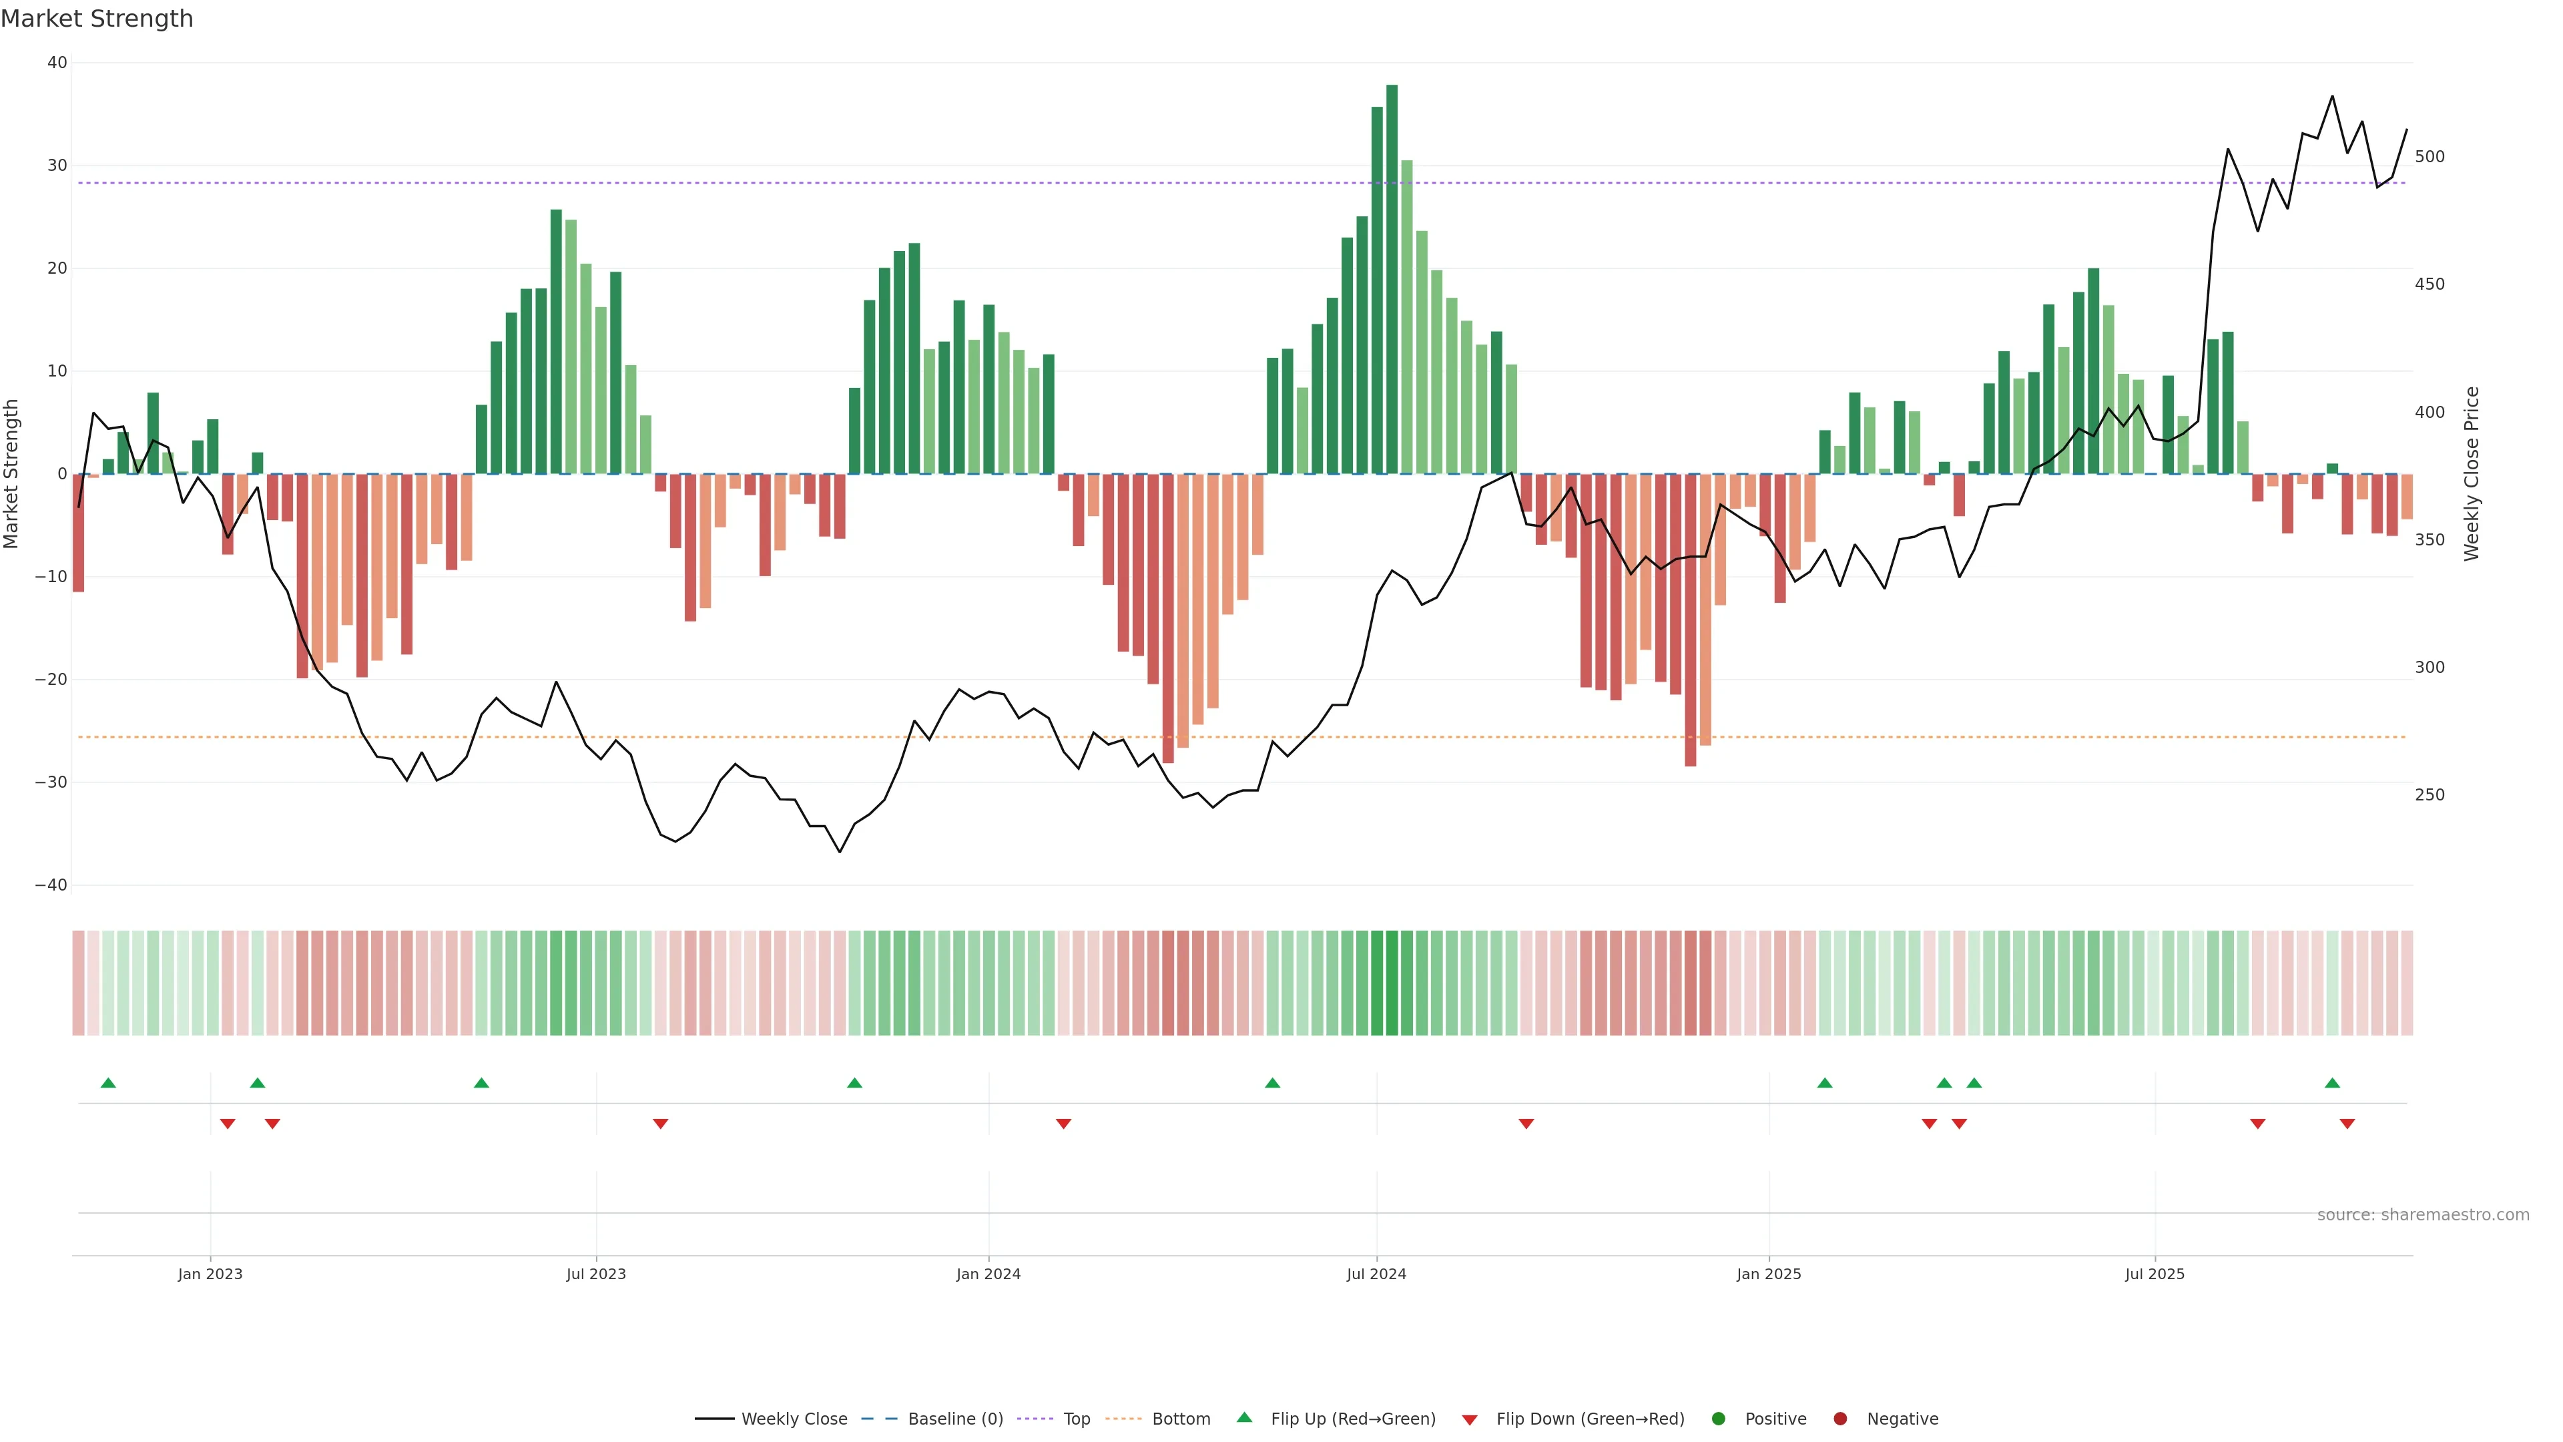Click the darkest green heatmap strip cell
The image size is (2563, 1442).
click(1392, 983)
